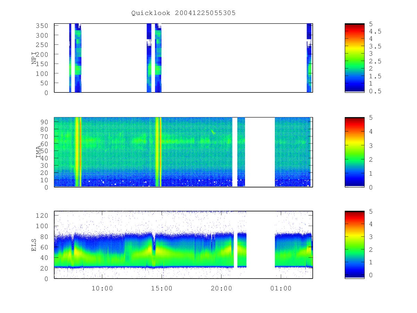Click the ELS panel color scale bar
This screenshot has height=313, width=417.
tap(354, 245)
